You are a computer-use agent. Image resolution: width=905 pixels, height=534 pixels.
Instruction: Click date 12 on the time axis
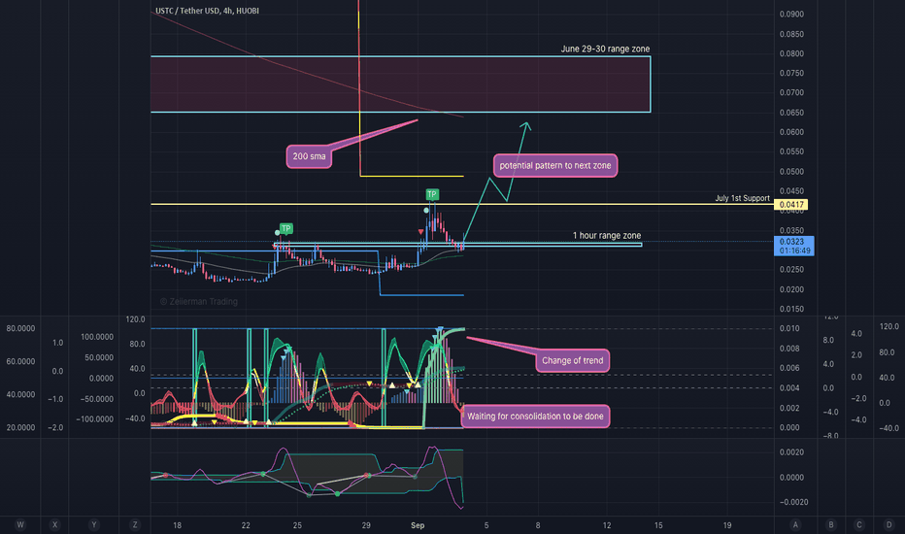click(x=607, y=525)
